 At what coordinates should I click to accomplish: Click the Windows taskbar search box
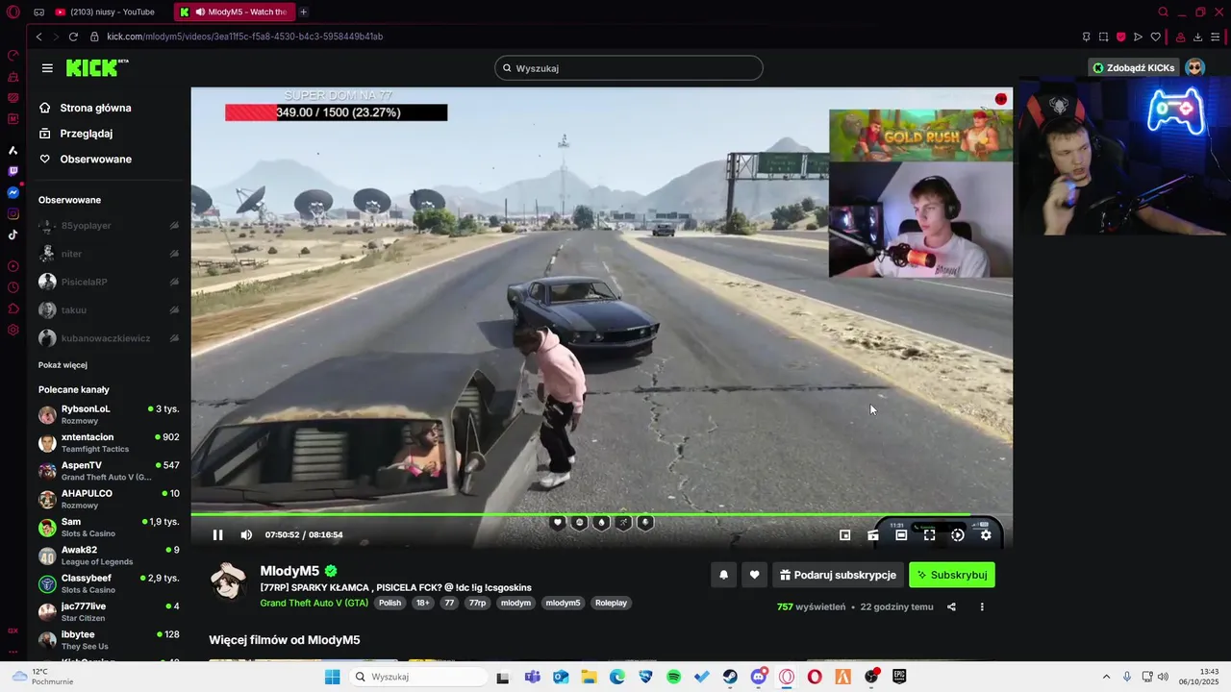[x=418, y=677]
